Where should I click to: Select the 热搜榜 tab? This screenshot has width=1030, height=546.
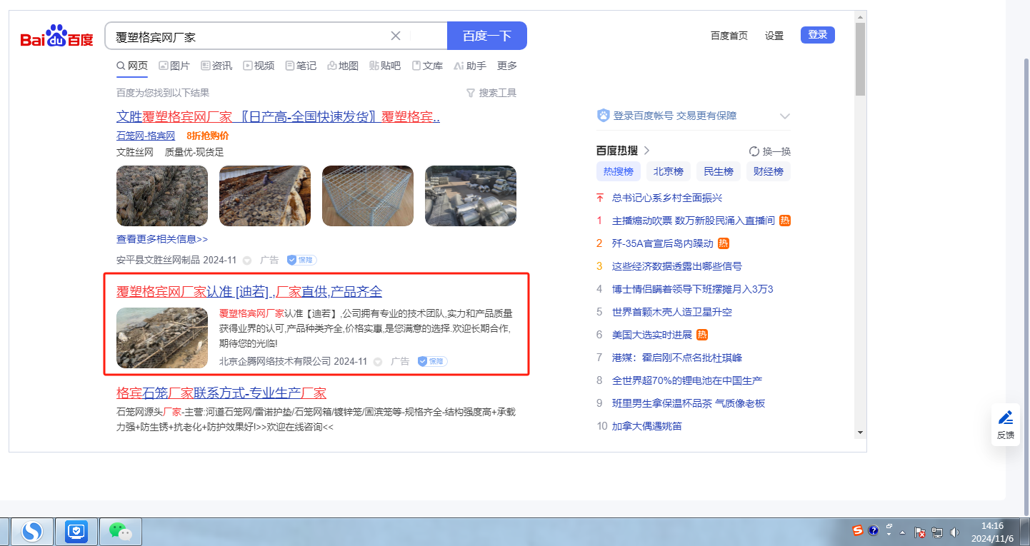[x=619, y=171]
